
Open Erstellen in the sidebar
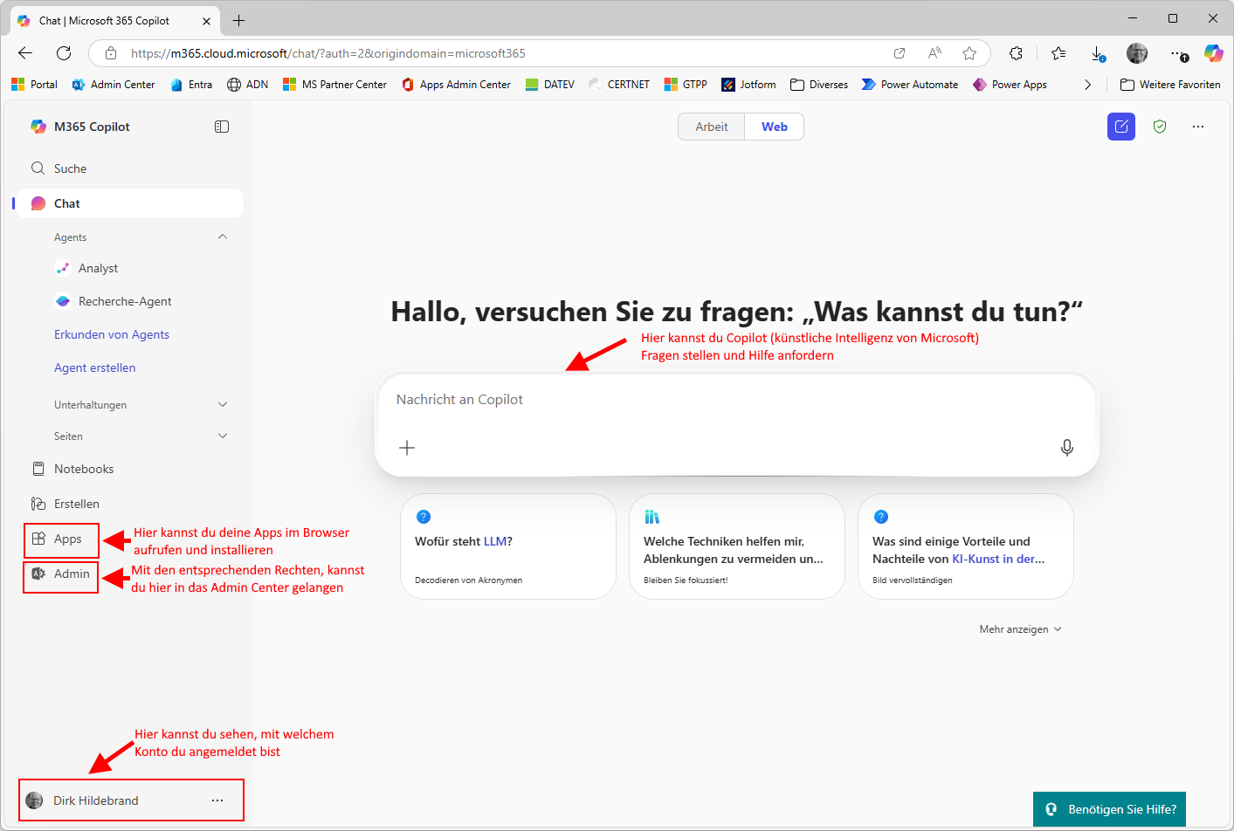(76, 504)
